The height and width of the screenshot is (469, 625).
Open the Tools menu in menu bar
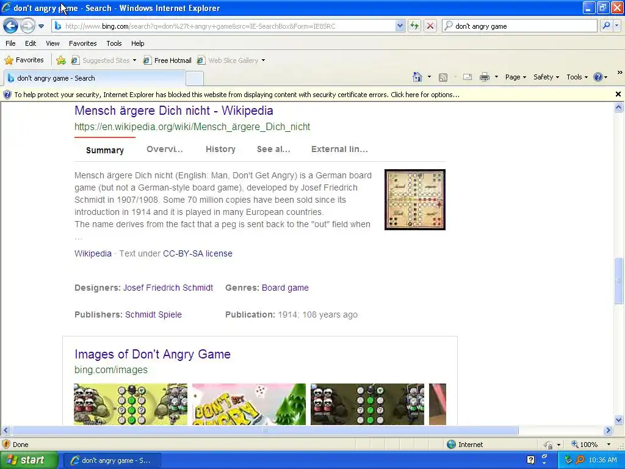[x=114, y=43]
